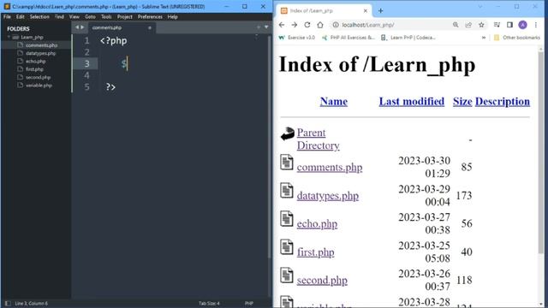
Task: Open Sublime Help menu
Action: tap(172, 17)
